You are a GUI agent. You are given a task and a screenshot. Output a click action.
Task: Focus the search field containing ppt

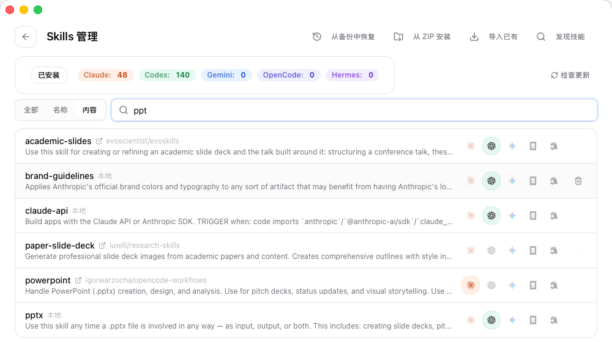(x=354, y=111)
